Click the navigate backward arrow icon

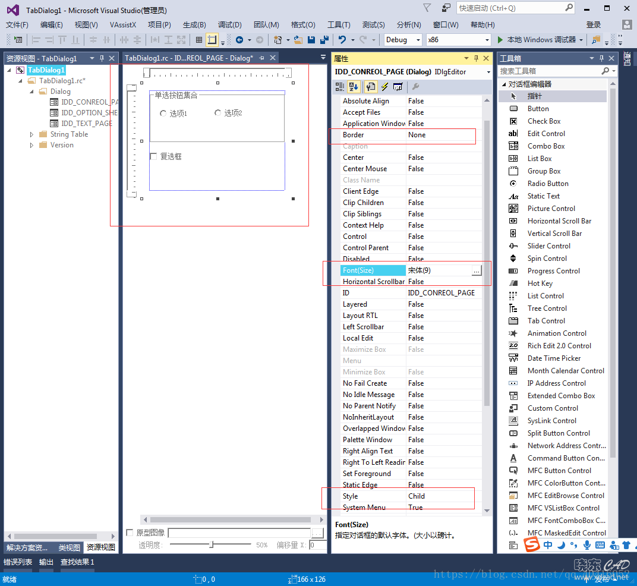click(239, 40)
